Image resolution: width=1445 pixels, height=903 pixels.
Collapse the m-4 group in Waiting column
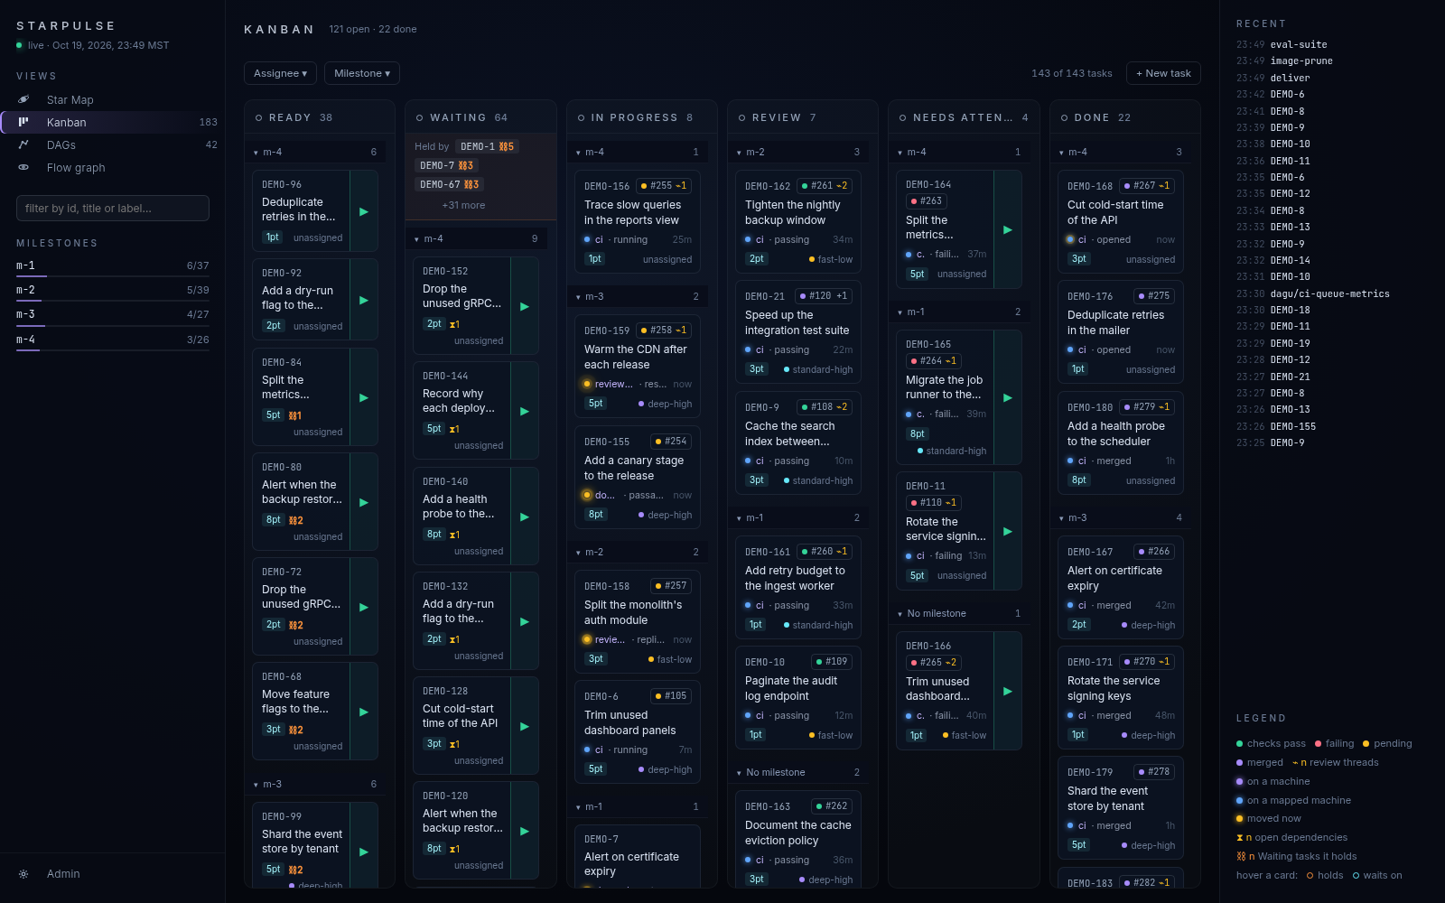(x=476, y=238)
